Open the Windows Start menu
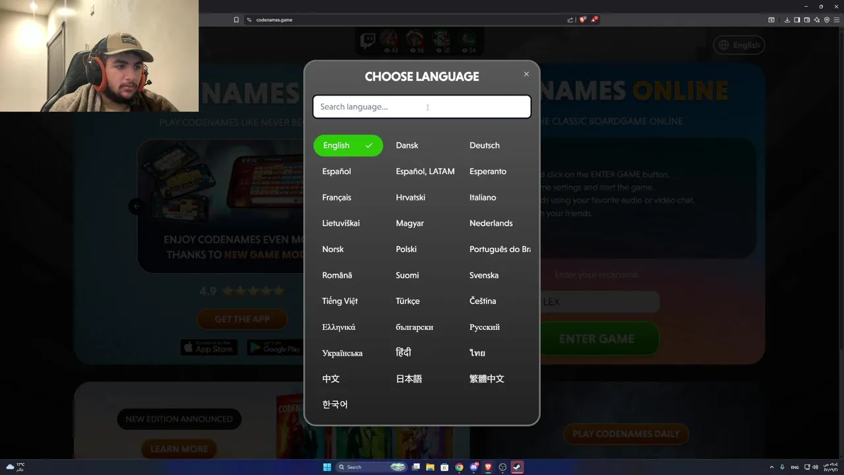The image size is (844, 475). [327, 467]
